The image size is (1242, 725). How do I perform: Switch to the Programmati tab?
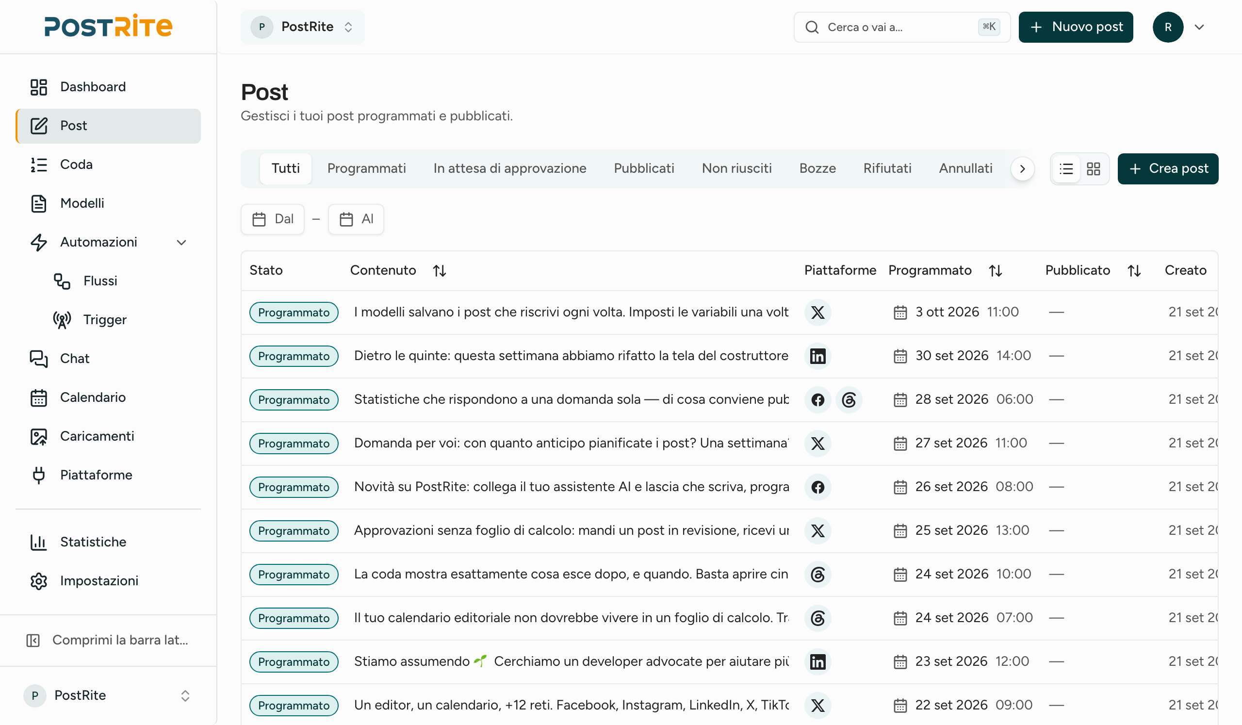pyautogui.click(x=367, y=168)
